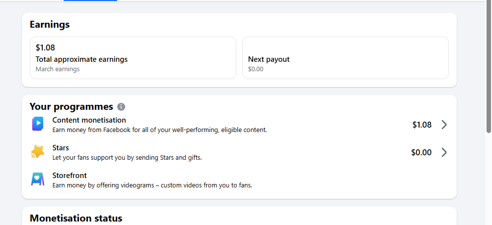The height and width of the screenshot is (225, 492).
Task: Click the Monetisation status section heading
Action: [x=76, y=218]
